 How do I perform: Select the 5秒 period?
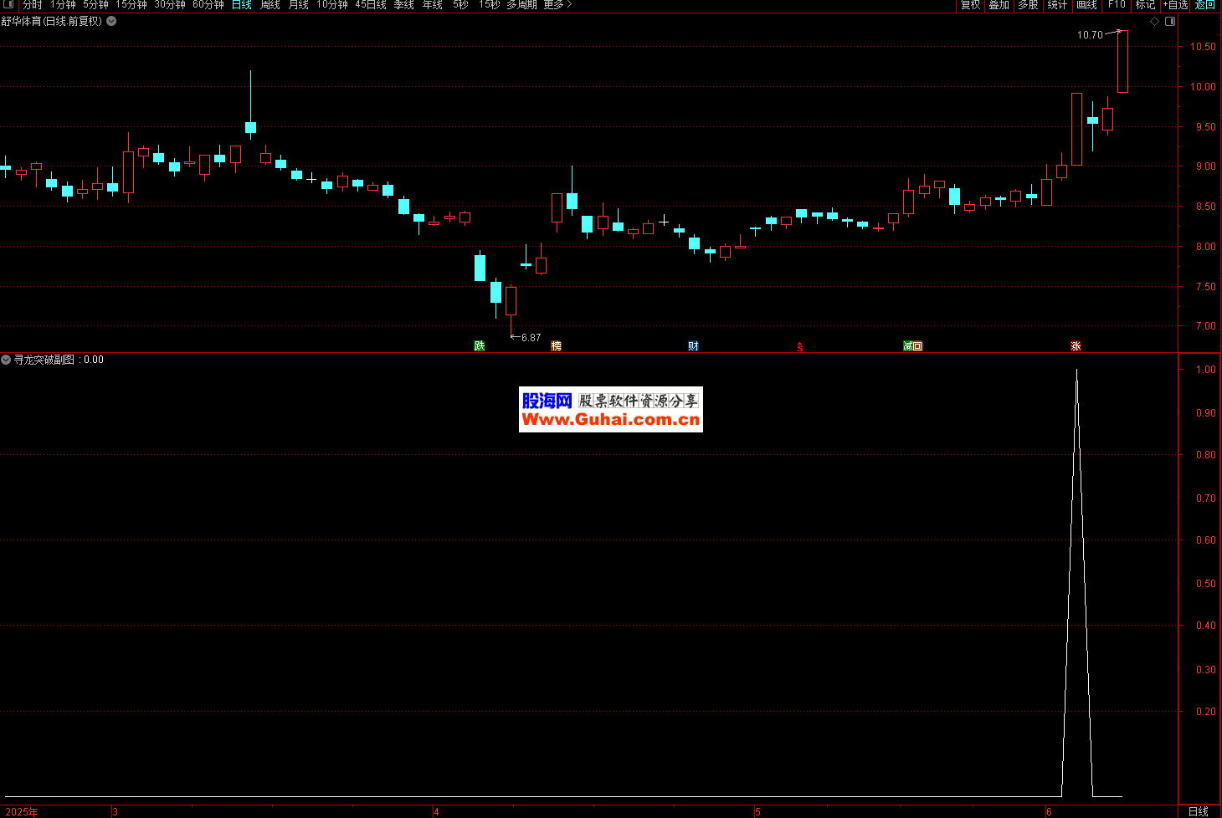[461, 4]
